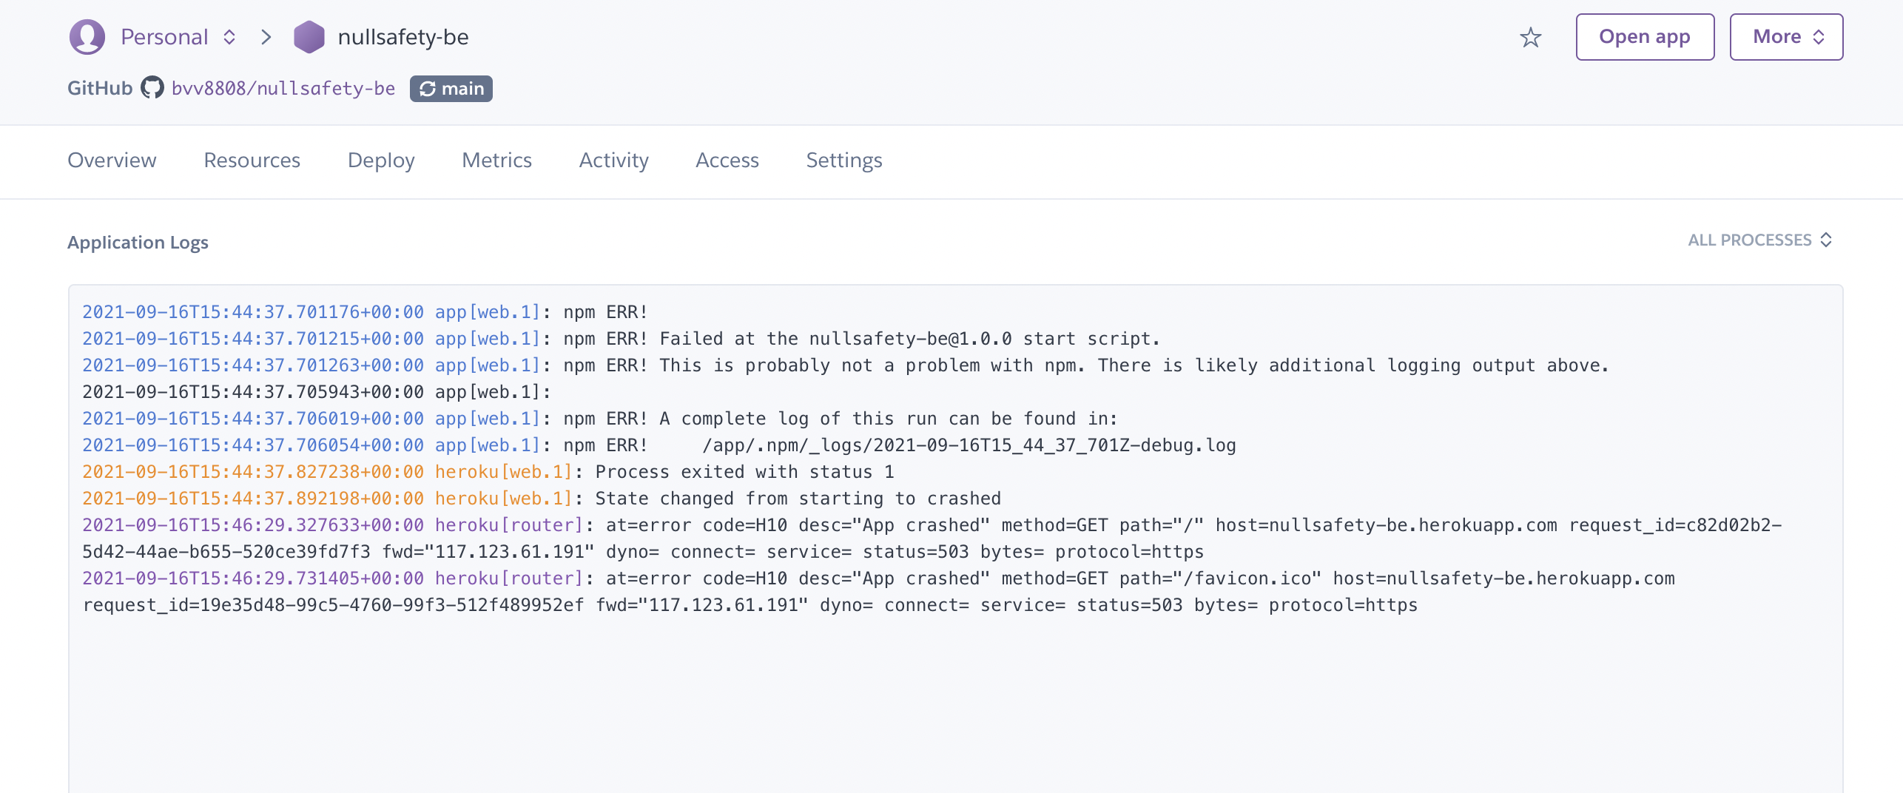Viewport: 1903px width, 793px height.
Task: Click the GitHub octocat logo icon
Action: tap(152, 88)
